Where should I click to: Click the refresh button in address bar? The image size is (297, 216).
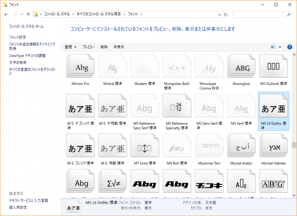(226, 14)
